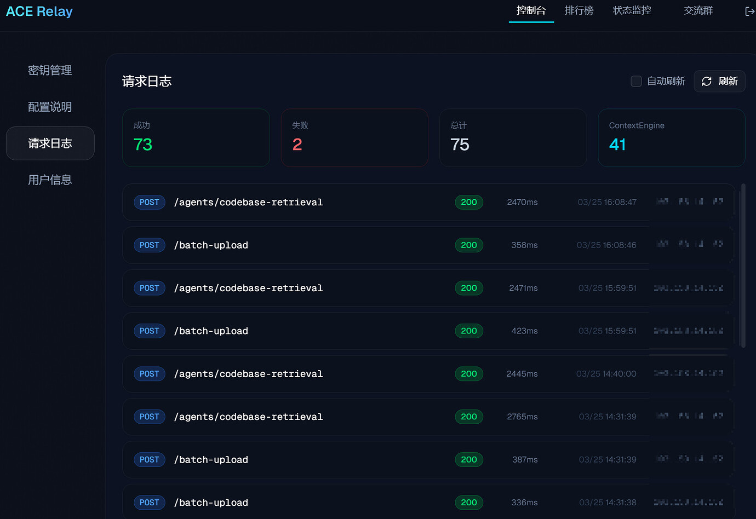Open the 控制台 tab
Viewport: 756px width, 519px height.
tap(531, 10)
